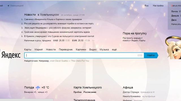Click the ночью +3 night forecast

pos(43,92)
